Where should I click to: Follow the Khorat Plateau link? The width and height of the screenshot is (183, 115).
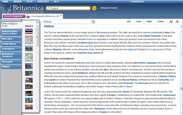point(130,80)
